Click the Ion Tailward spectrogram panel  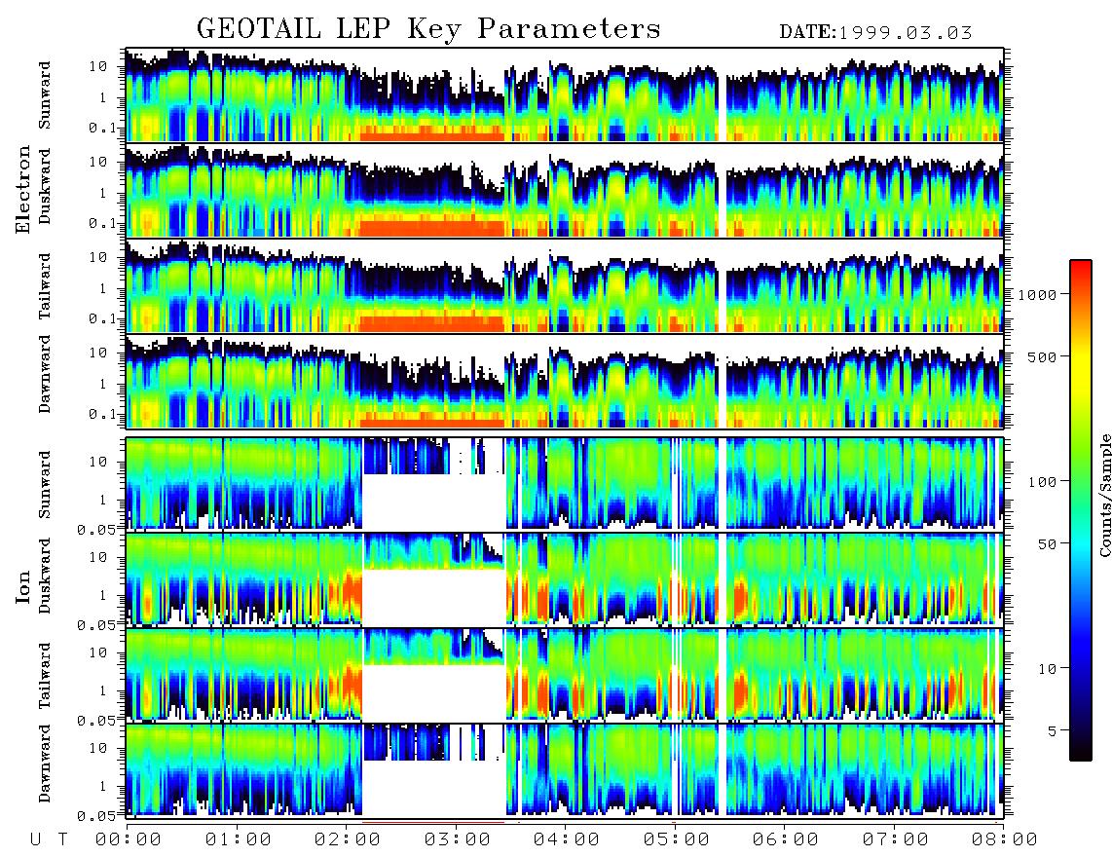click(x=565, y=676)
